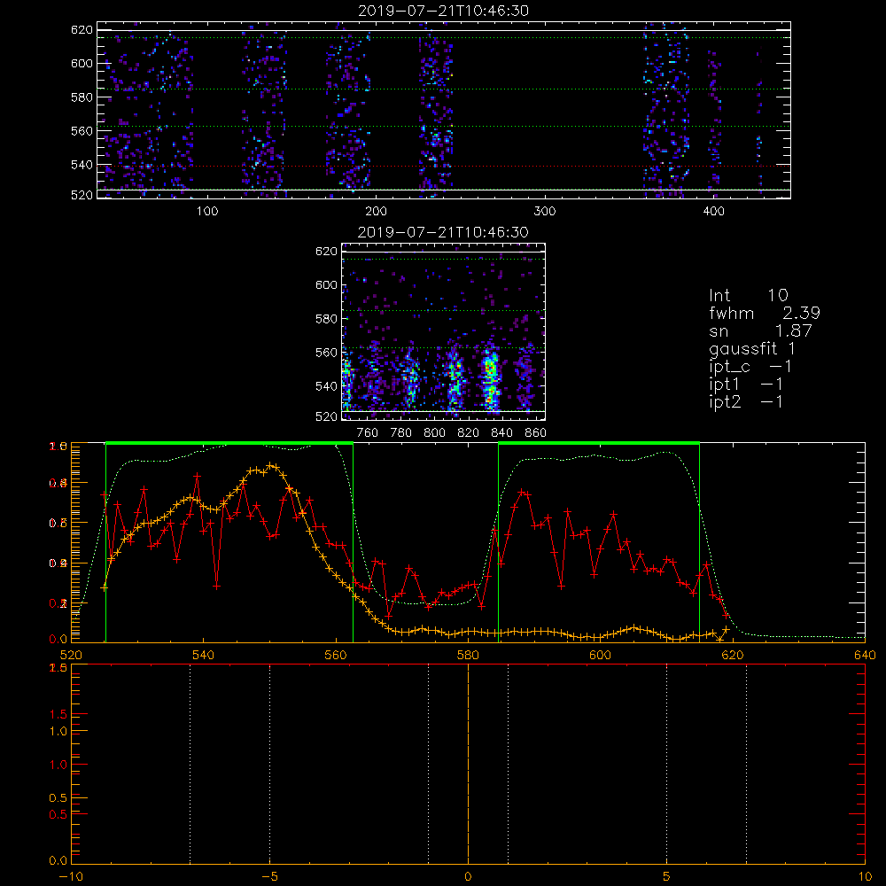Click the 'ipt2 -1' readout
Screen dimensions: 886x886
pyautogui.click(x=746, y=401)
